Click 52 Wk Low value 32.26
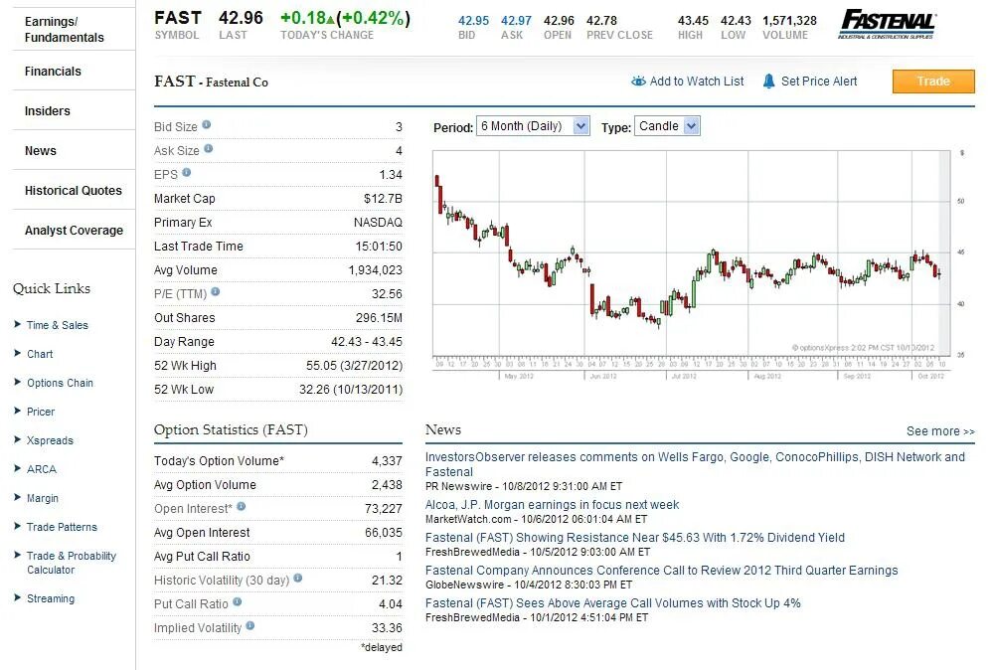Viewport: 993px width, 670px height. (350, 390)
